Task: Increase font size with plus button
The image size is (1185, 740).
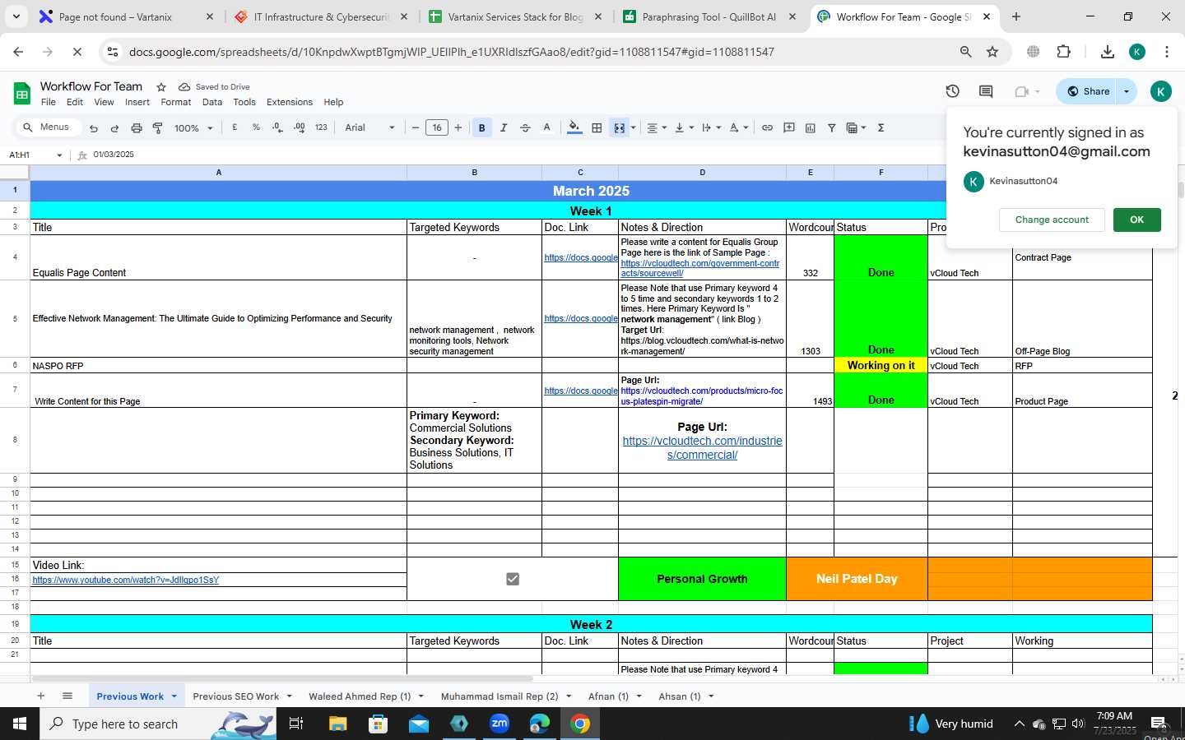Action: pyautogui.click(x=458, y=127)
